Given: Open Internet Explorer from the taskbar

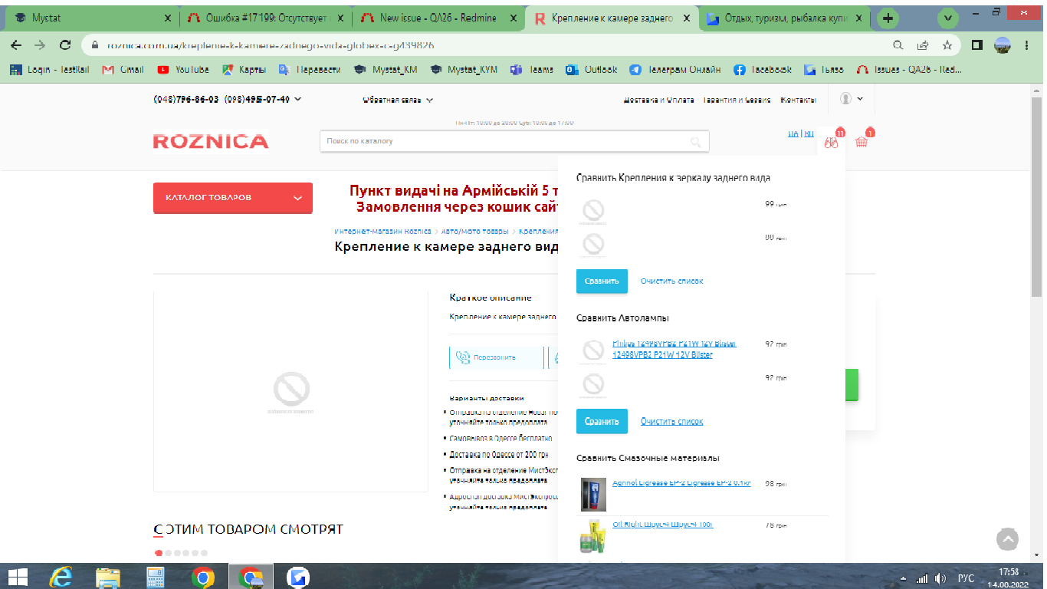Looking at the screenshot, I should 61,577.
